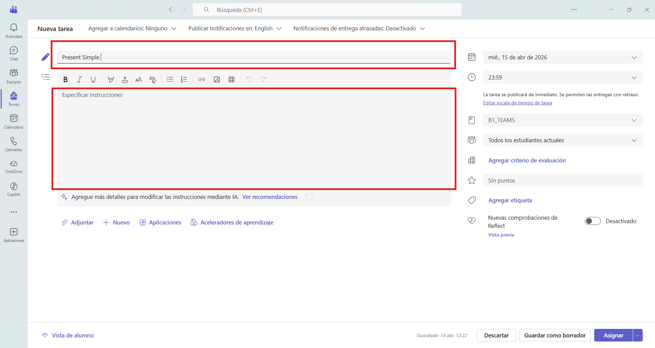Click the task title field
This screenshot has height=348, width=655.
tap(254, 57)
